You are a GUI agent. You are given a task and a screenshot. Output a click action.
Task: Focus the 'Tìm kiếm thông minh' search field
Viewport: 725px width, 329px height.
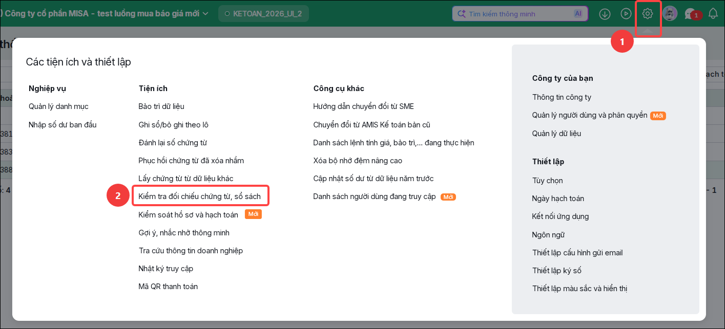520,14
